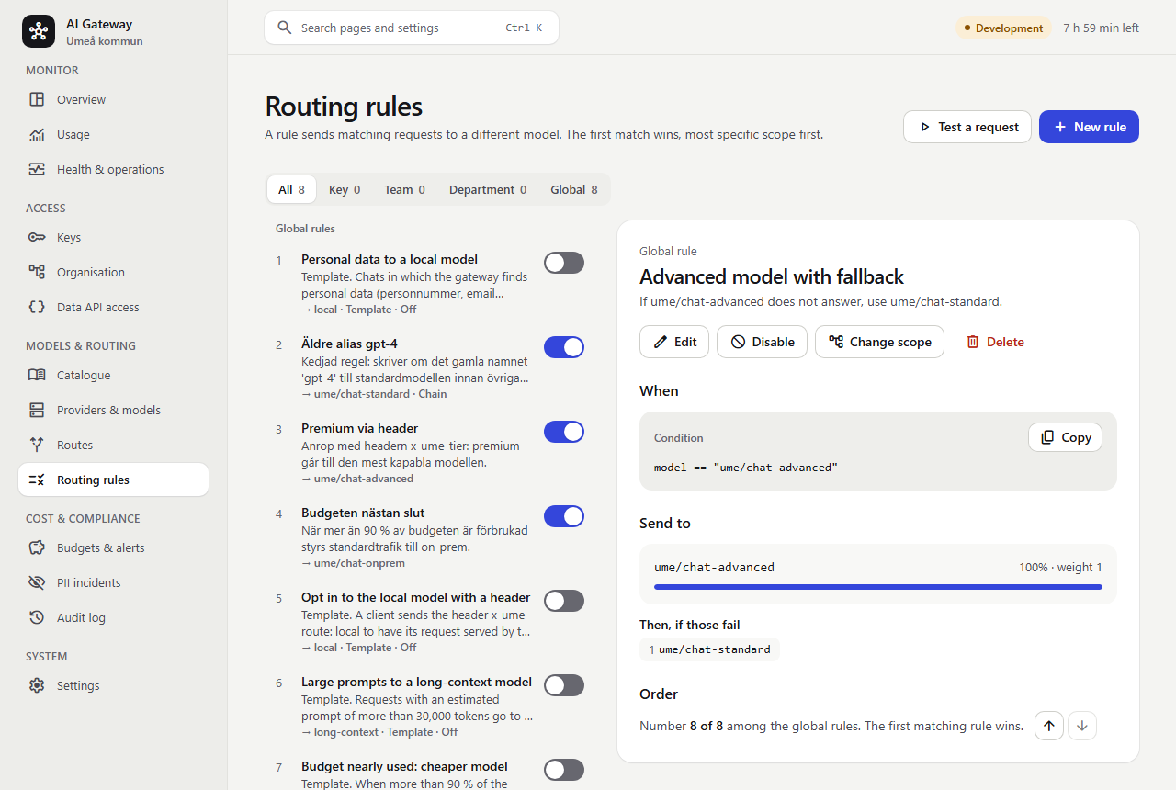Select the Department tab

tap(488, 189)
